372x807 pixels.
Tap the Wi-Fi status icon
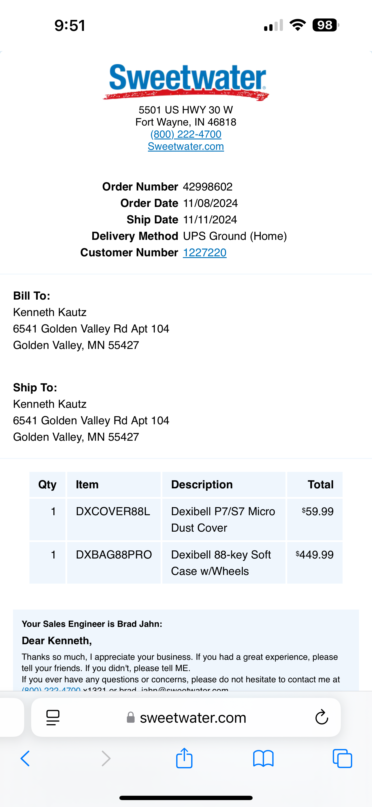tap(298, 25)
